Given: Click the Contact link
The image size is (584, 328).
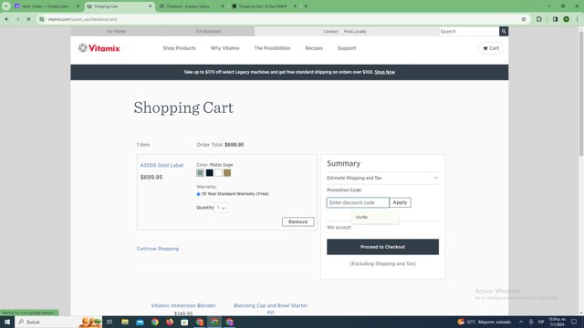Looking at the screenshot, I should (x=330, y=32).
